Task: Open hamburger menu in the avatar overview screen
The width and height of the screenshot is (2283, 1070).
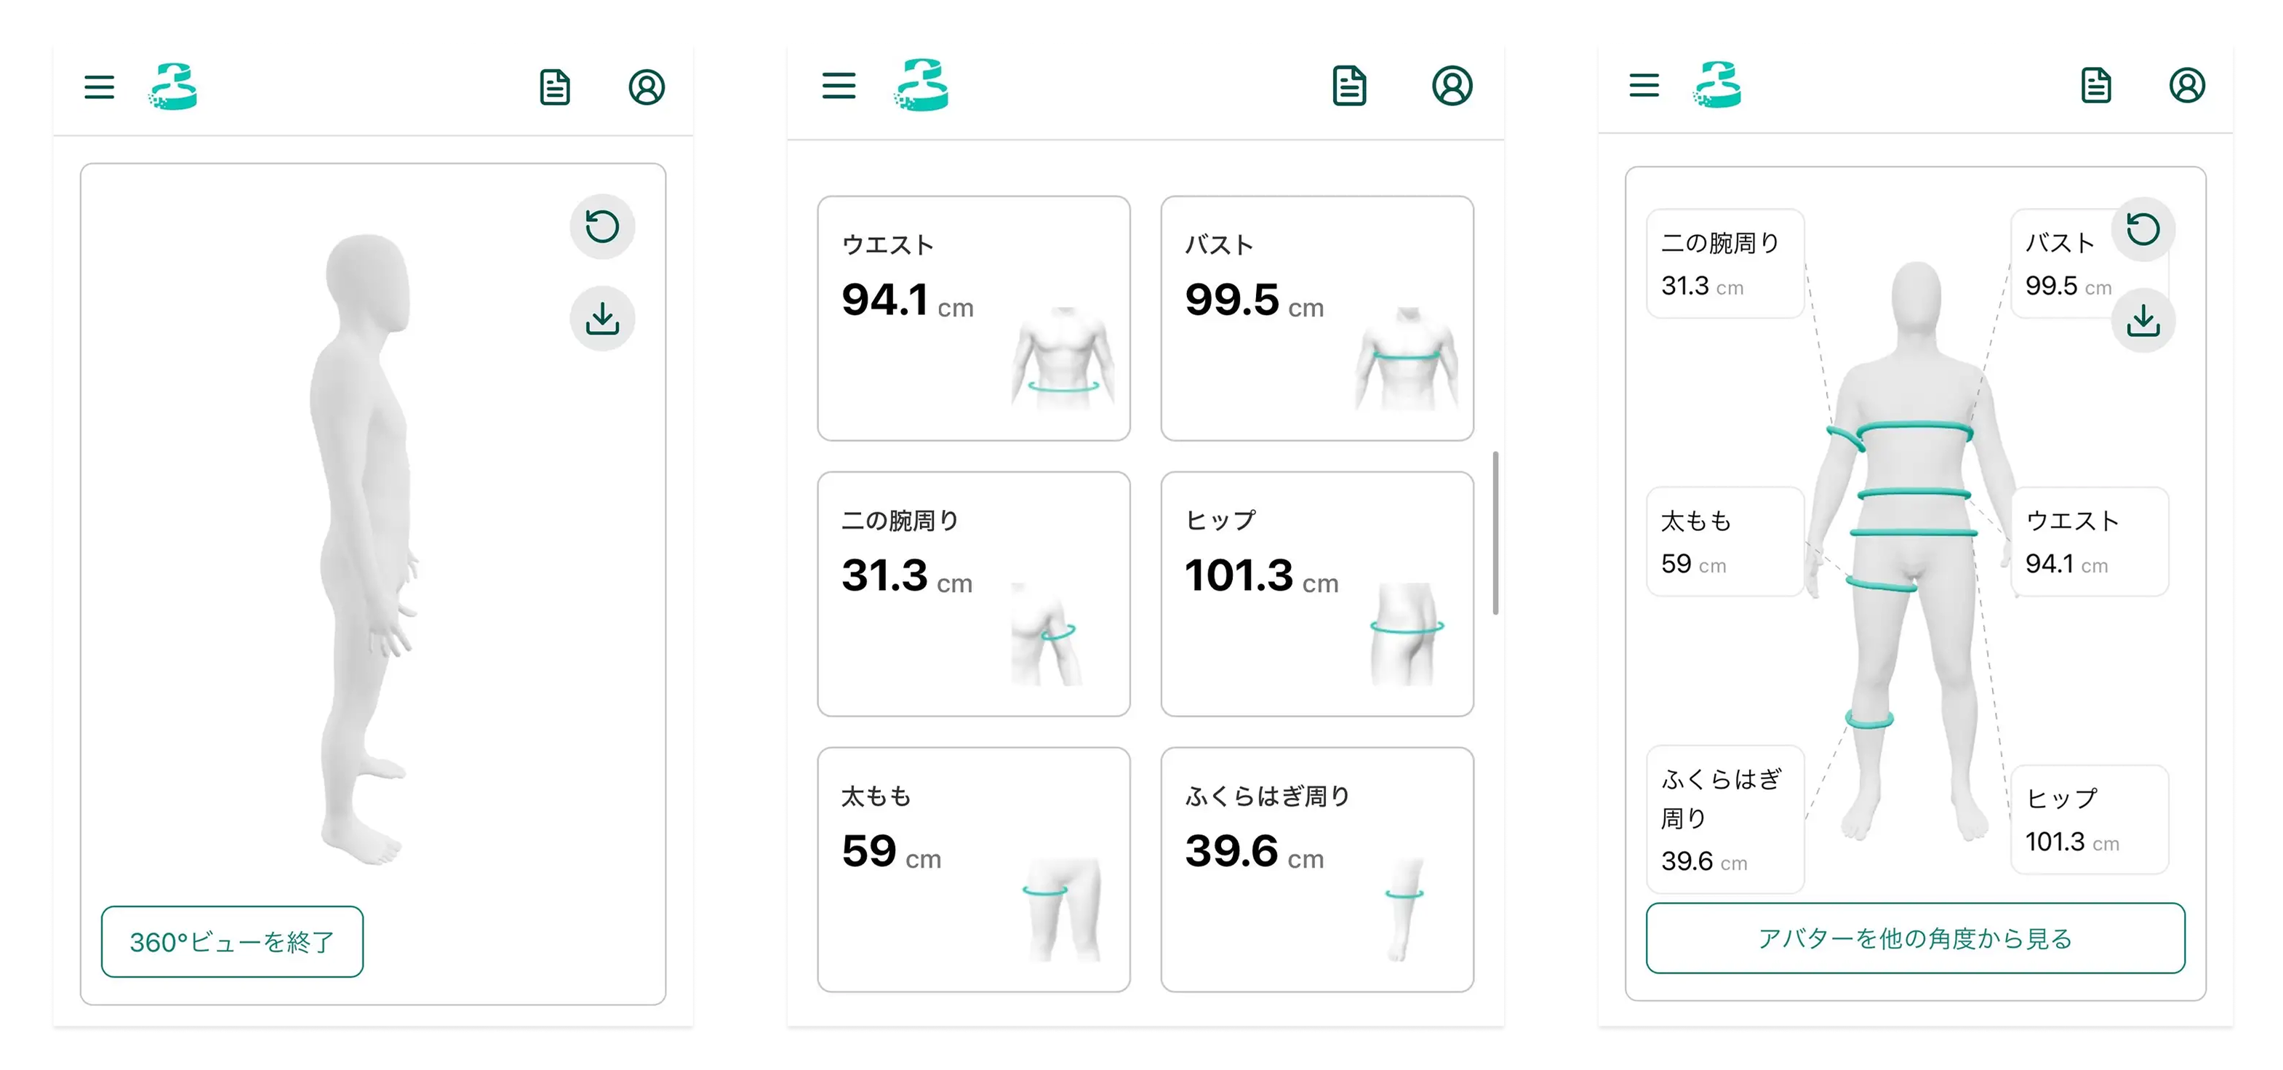Action: 1644,85
